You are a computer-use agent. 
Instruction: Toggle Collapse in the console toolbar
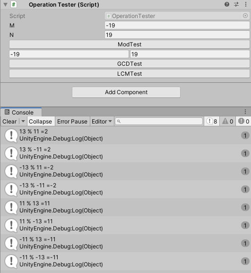tap(40, 121)
